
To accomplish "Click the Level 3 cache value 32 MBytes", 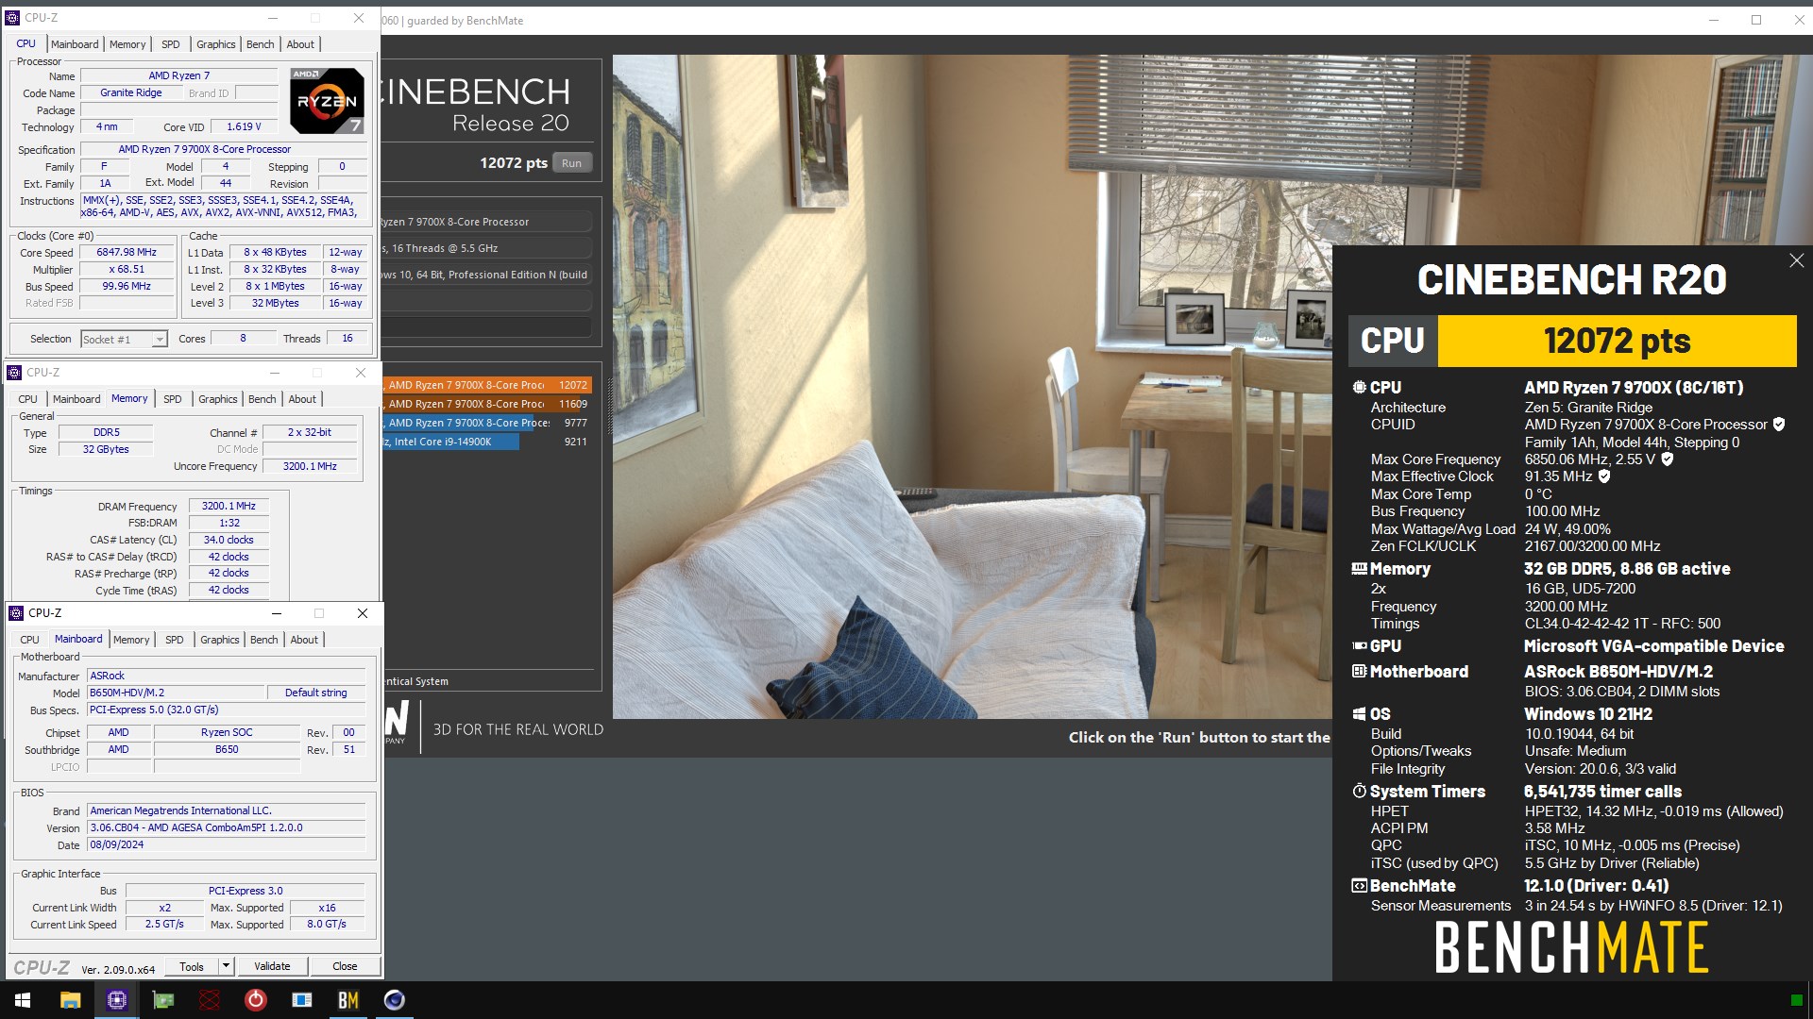I will [275, 304].
